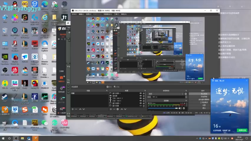Click the source 滤镜 filters button

click(x=117, y=87)
